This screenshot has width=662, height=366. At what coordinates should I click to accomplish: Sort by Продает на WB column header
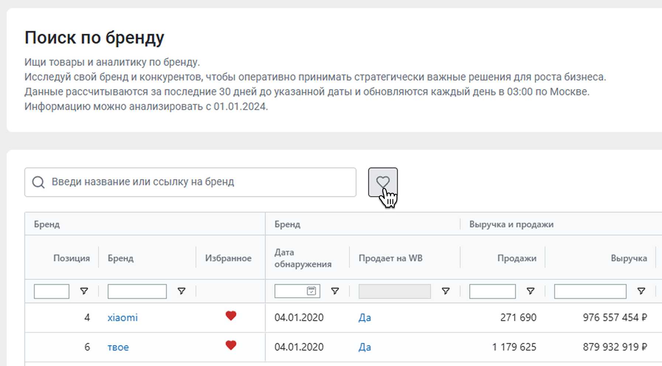click(390, 258)
